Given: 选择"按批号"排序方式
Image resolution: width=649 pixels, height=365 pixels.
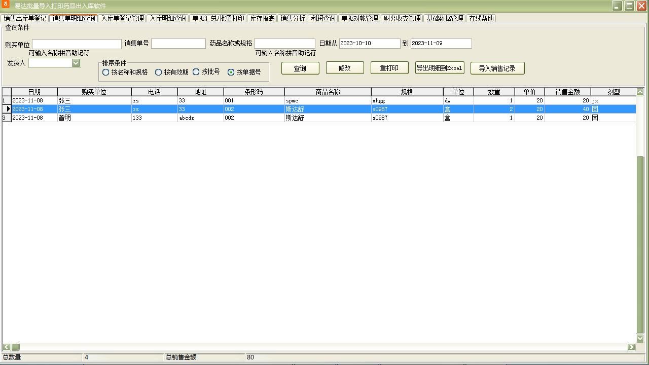Looking at the screenshot, I should click(196, 72).
